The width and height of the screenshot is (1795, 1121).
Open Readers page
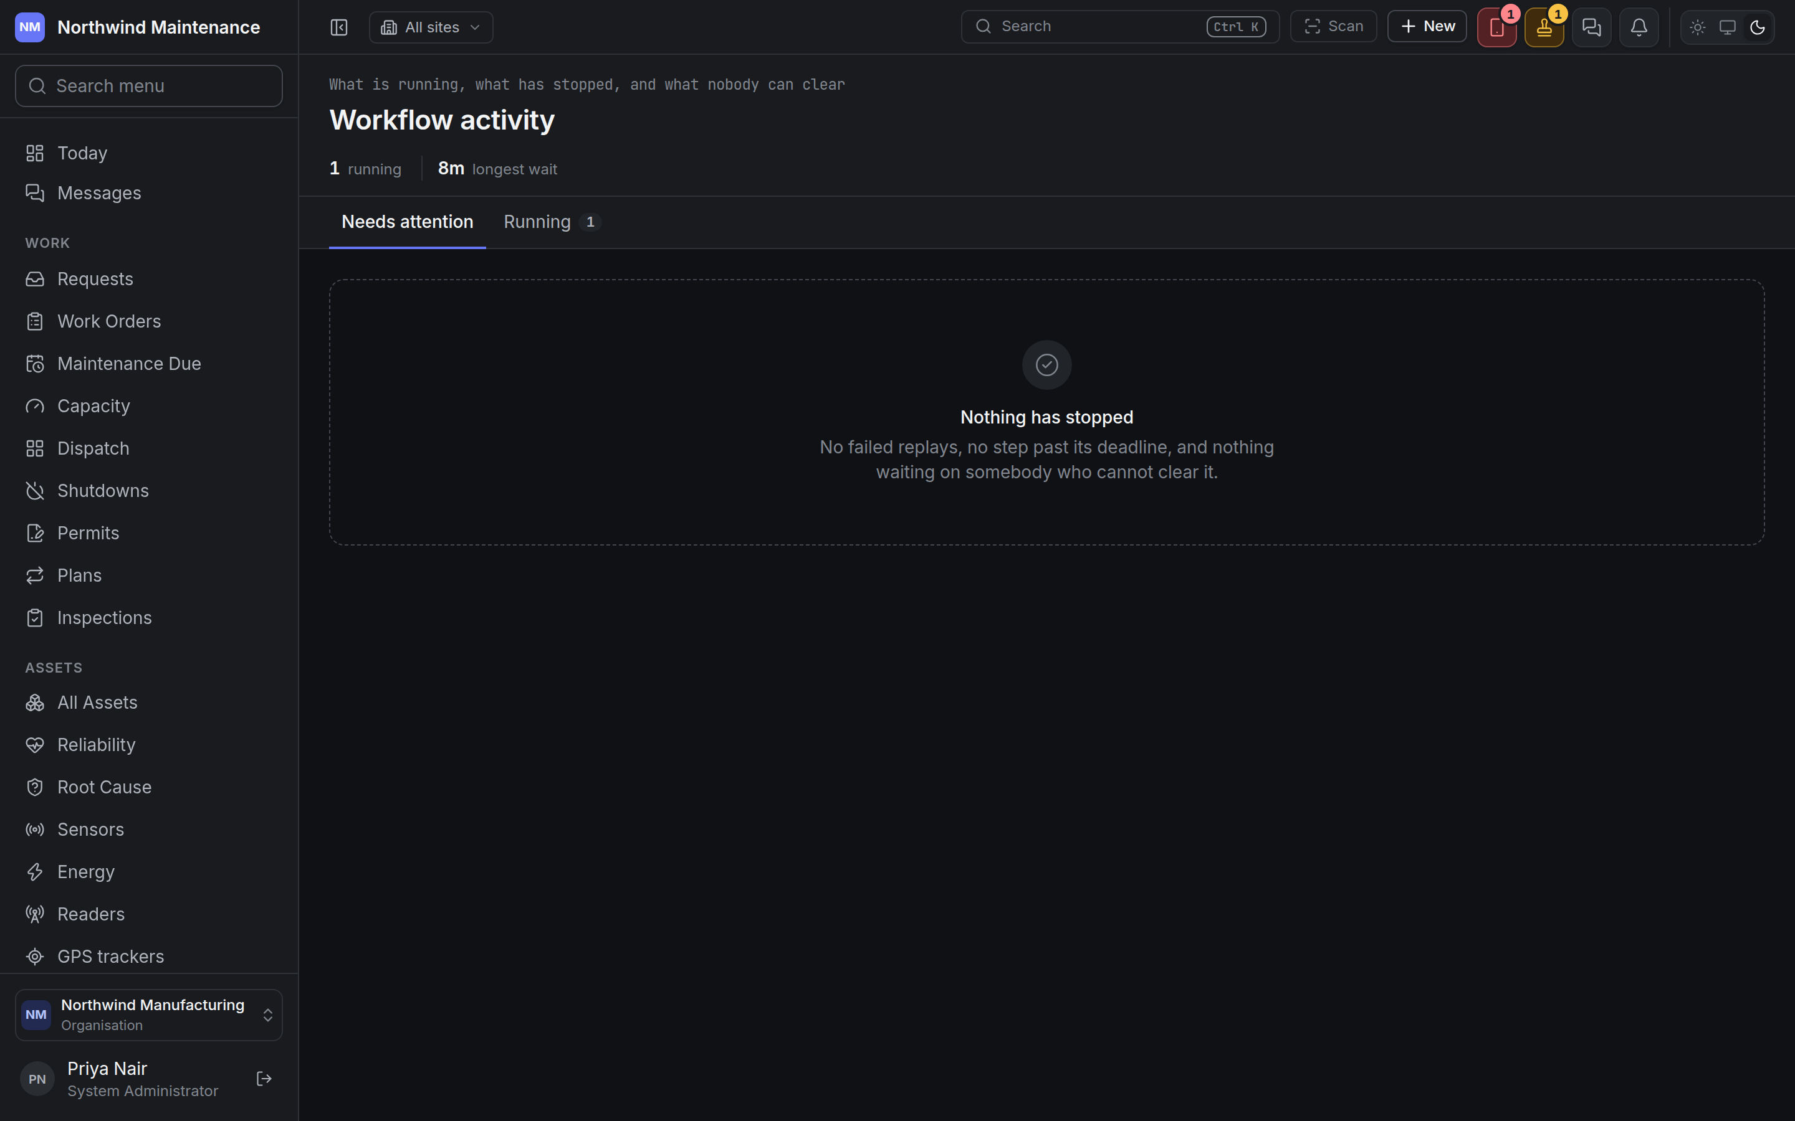149,914
